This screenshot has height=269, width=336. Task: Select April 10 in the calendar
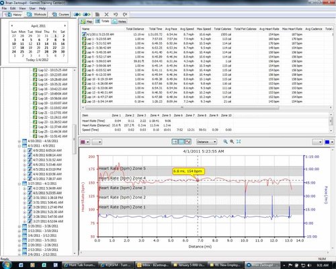(x=14, y=44)
